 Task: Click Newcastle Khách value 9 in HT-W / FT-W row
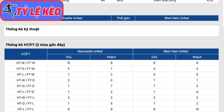111,63
